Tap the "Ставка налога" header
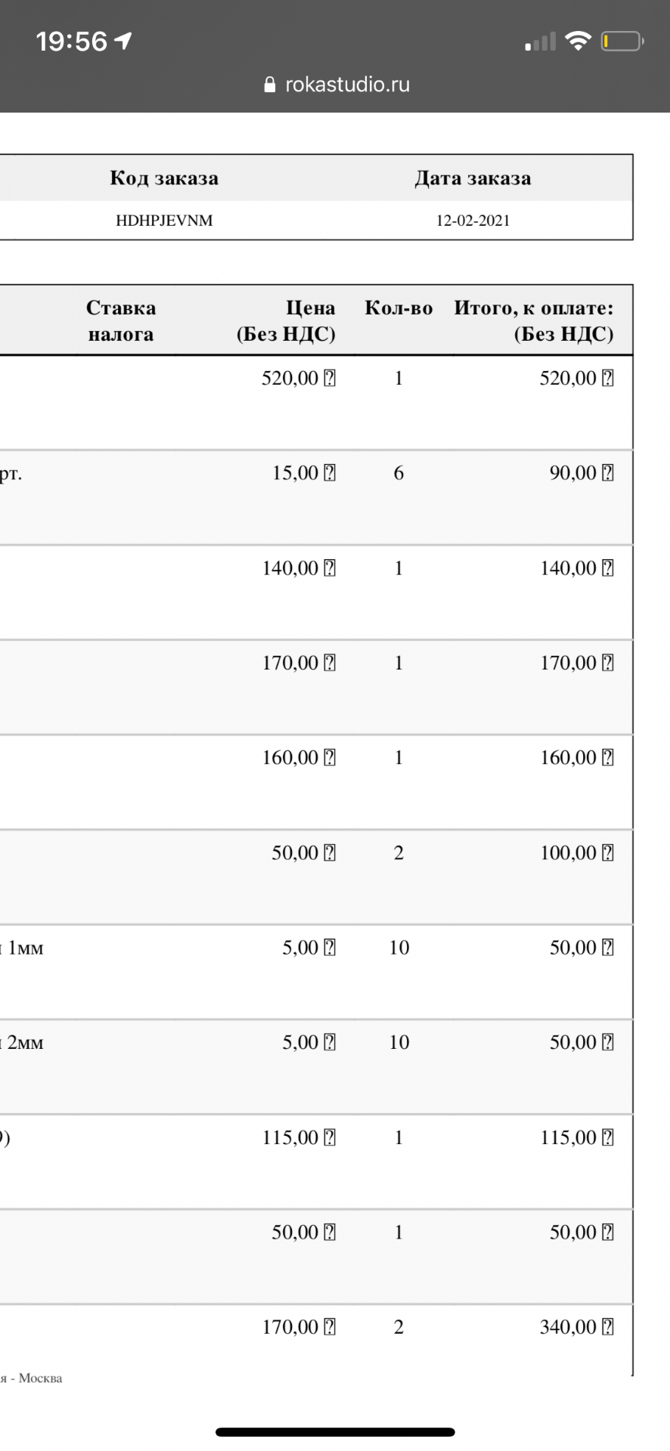This screenshot has width=670, height=1451. coord(121,320)
